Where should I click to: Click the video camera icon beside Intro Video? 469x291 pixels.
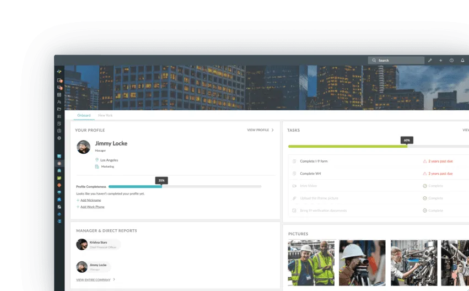(294, 186)
